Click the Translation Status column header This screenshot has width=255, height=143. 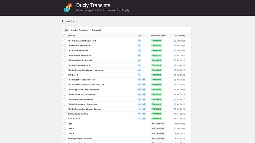[x=158, y=36]
